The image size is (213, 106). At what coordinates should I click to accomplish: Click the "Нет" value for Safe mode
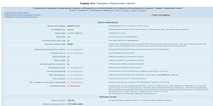[69, 37]
